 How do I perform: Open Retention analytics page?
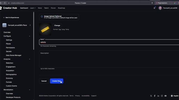coord(10,63)
